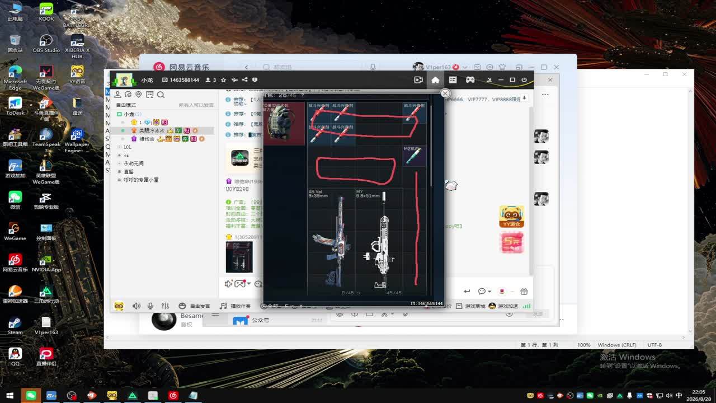Open the YY home tab icon

point(435,80)
